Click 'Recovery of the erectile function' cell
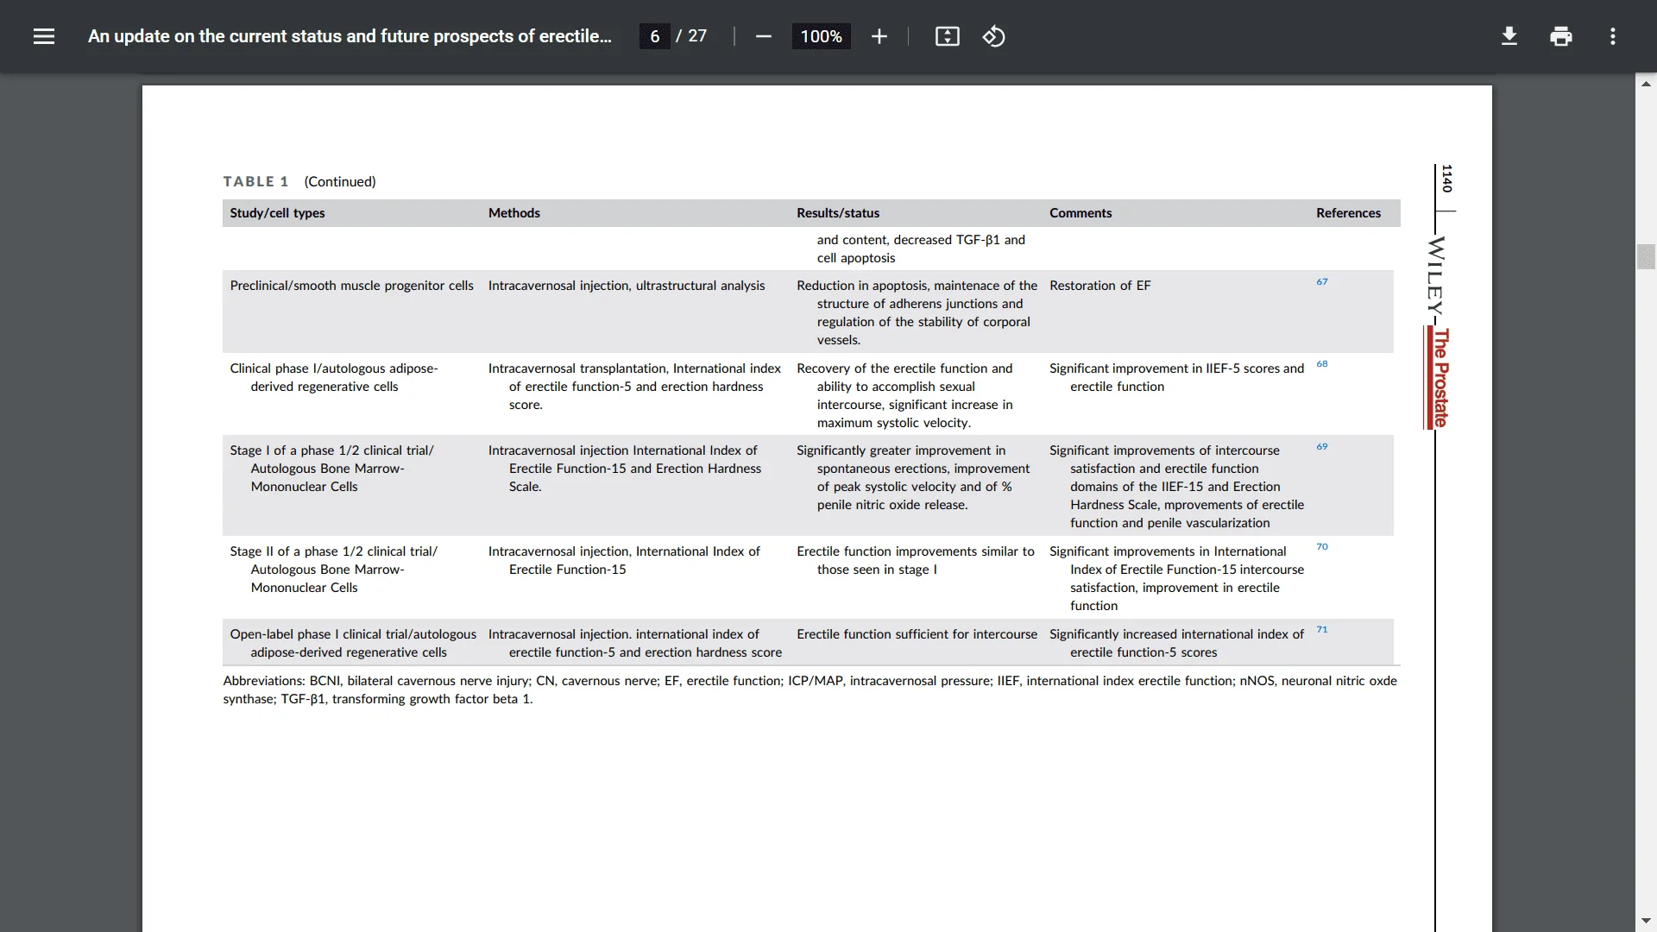 904,395
